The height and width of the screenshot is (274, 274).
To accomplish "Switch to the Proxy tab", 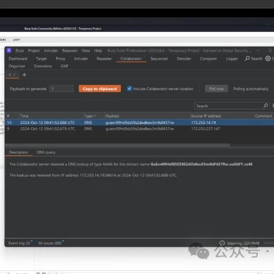I will [60, 59].
